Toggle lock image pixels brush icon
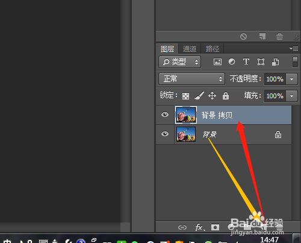Image resolution: width=301 pixels, height=243 pixels. 199,96
